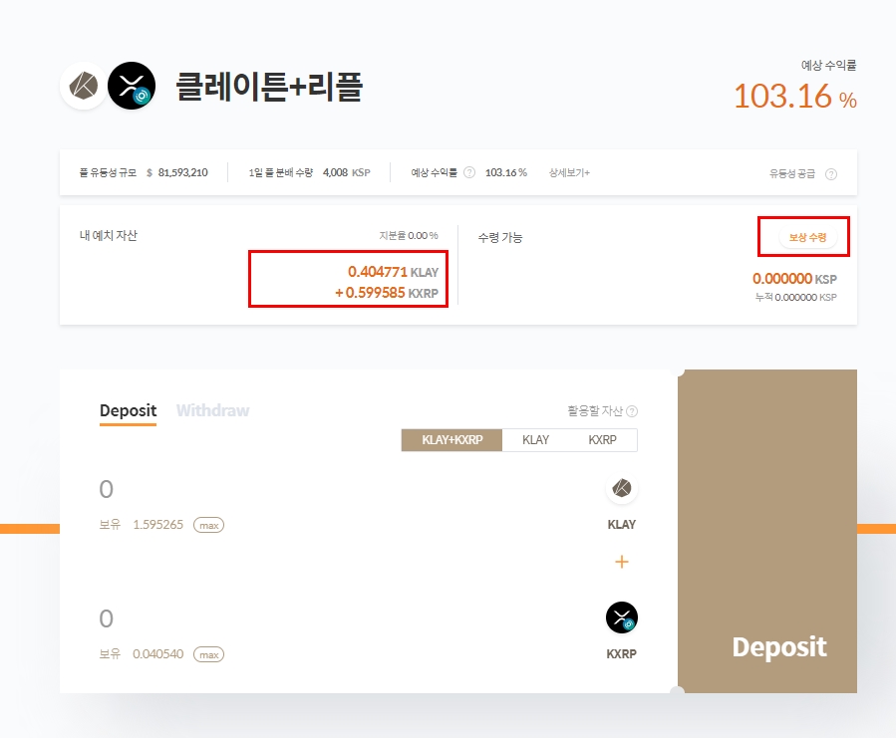Viewport: 896px width, 738px height.
Task: Switch to the Withdraw tab
Action: tap(212, 410)
